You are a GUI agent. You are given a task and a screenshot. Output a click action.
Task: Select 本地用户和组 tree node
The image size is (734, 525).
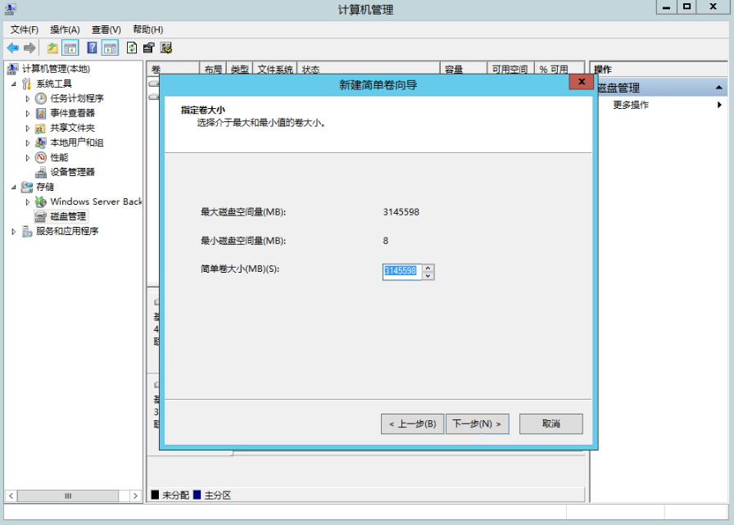tap(77, 143)
